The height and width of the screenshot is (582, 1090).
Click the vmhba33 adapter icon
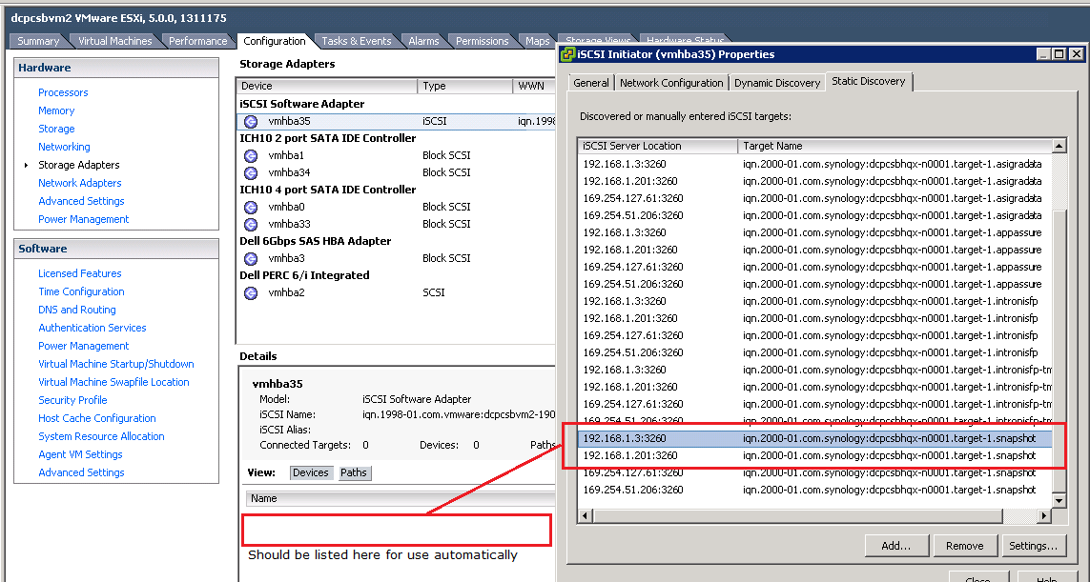(251, 225)
